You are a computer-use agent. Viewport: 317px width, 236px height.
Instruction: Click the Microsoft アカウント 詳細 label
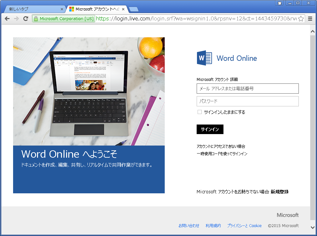[x=217, y=80]
